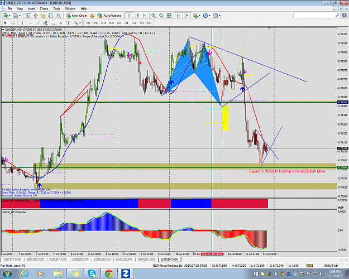Switch to the D1 timeframe button
Viewport: 349px width, 279px height.
pyautogui.click(x=134, y=23)
